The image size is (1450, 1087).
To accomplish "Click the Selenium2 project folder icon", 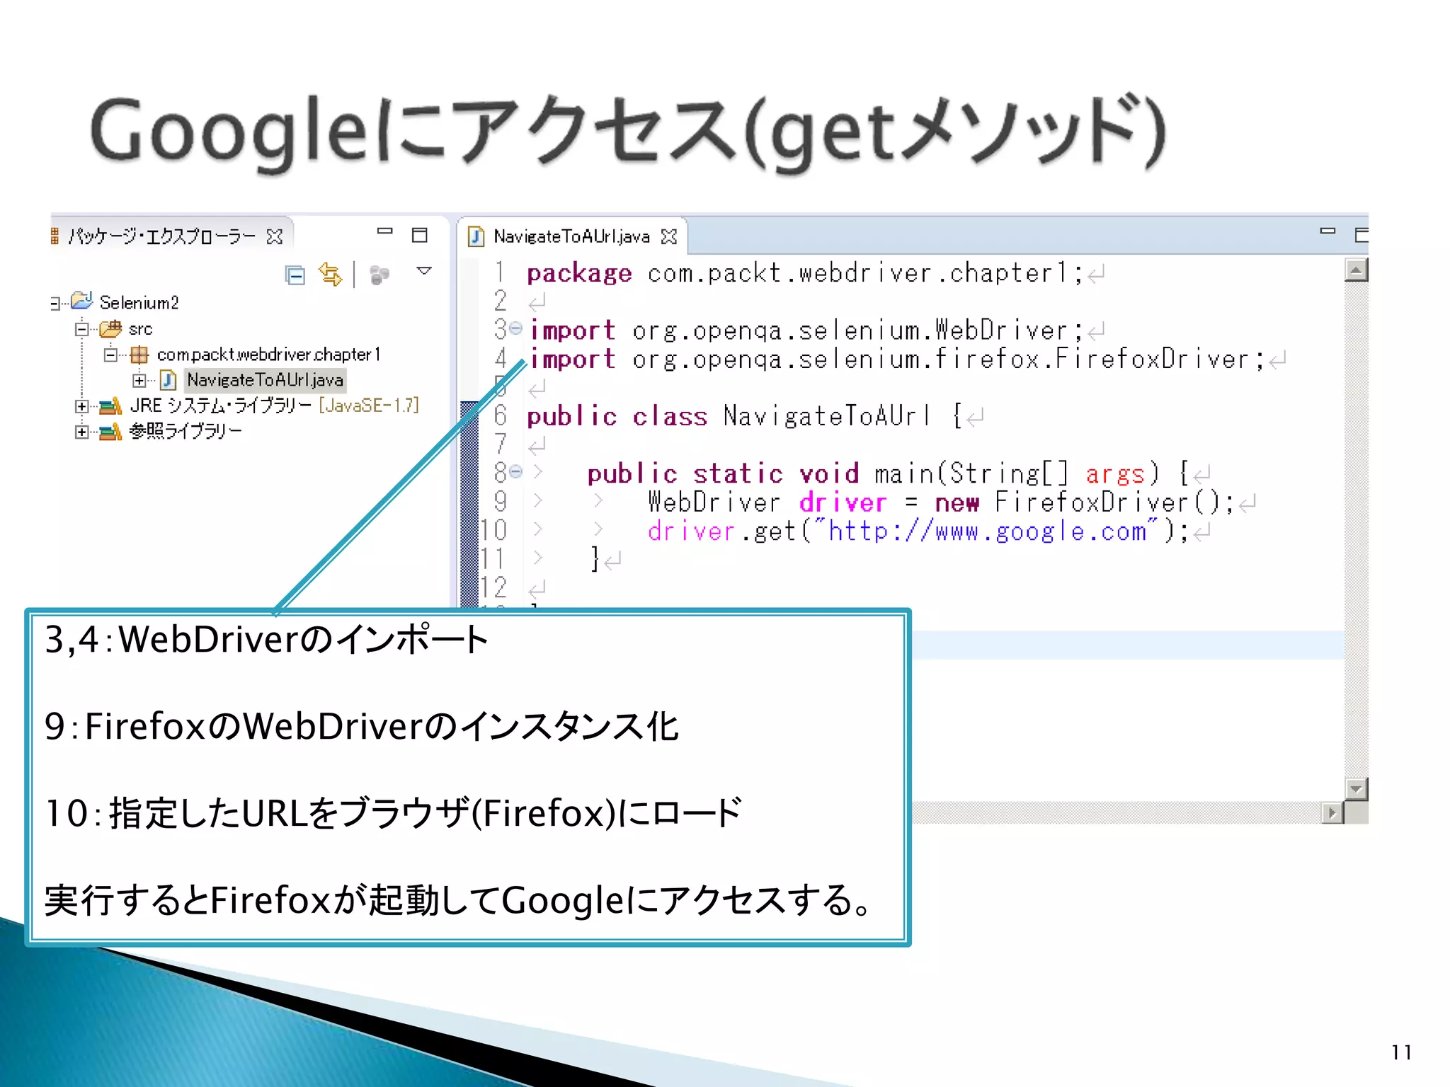I will click(82, 301).
